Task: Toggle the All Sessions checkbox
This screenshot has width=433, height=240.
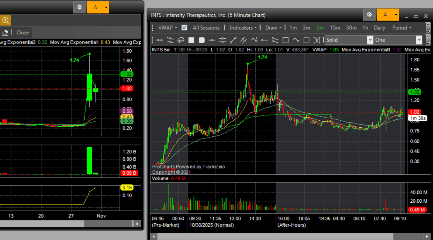Action: pyautogui.click(x=184, y=28)
